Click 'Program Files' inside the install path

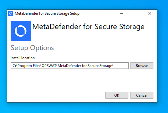coord(29,66)
